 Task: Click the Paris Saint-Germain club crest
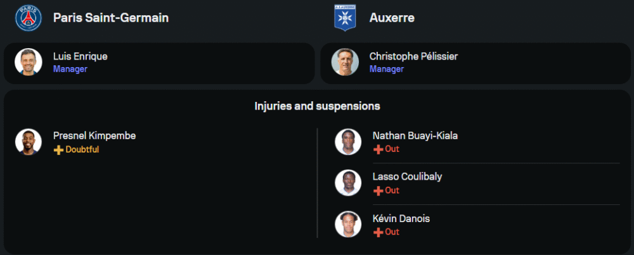click(29, 18)
